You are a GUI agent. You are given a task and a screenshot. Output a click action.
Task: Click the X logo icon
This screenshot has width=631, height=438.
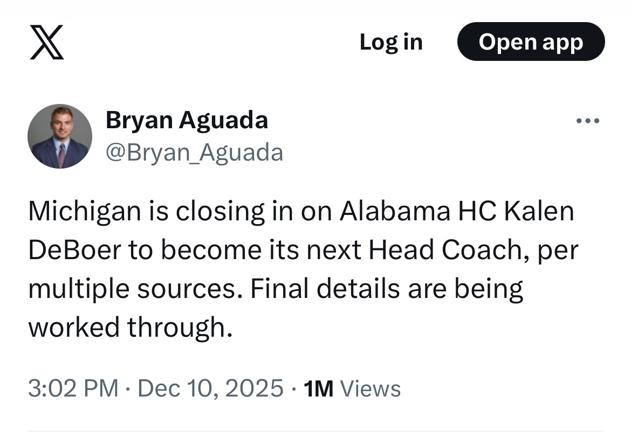pyautogui.click(x=46, y=42)
